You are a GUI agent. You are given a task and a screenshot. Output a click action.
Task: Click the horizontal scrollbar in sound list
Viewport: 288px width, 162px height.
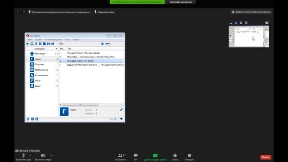[x=80, y=105]
